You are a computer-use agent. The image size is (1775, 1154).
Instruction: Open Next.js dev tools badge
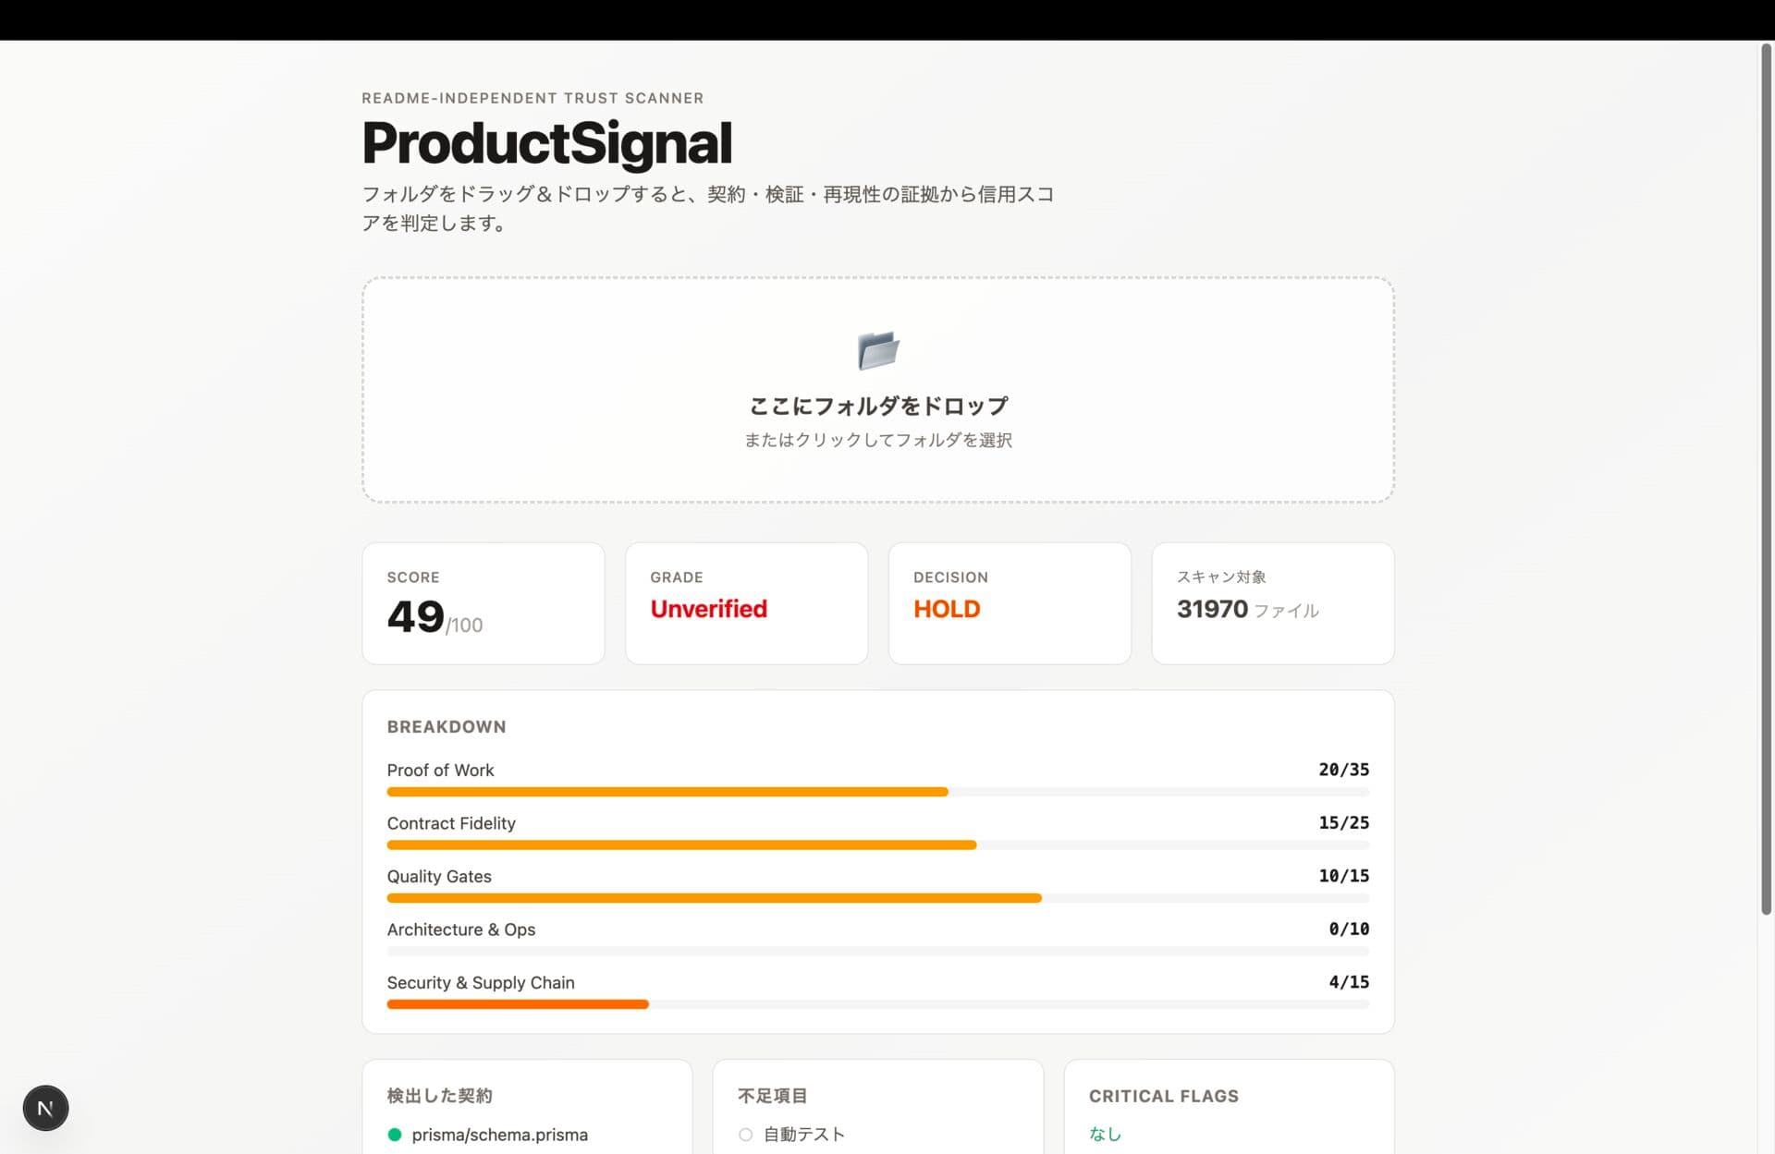click(x=45, y=1108)
